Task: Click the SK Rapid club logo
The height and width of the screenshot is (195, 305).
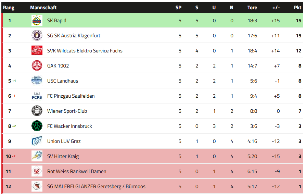Action: [x=37, y=21]
